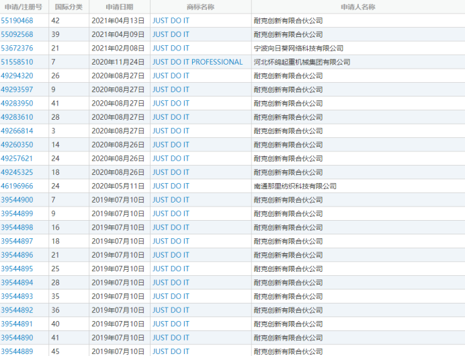Open registration number 46196966 link
465x356 pixels.
tap(17, 186)
